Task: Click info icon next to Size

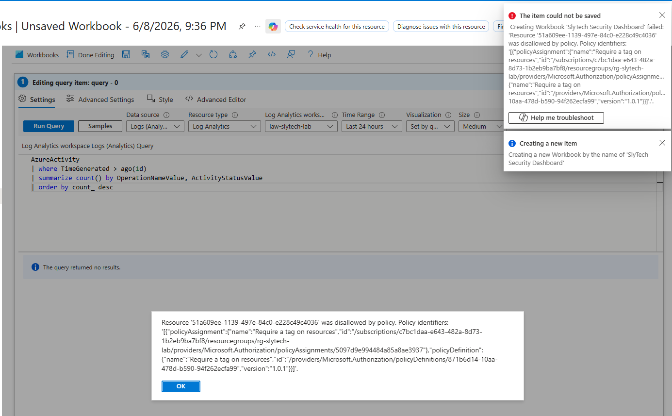Action: click(477, 115)
